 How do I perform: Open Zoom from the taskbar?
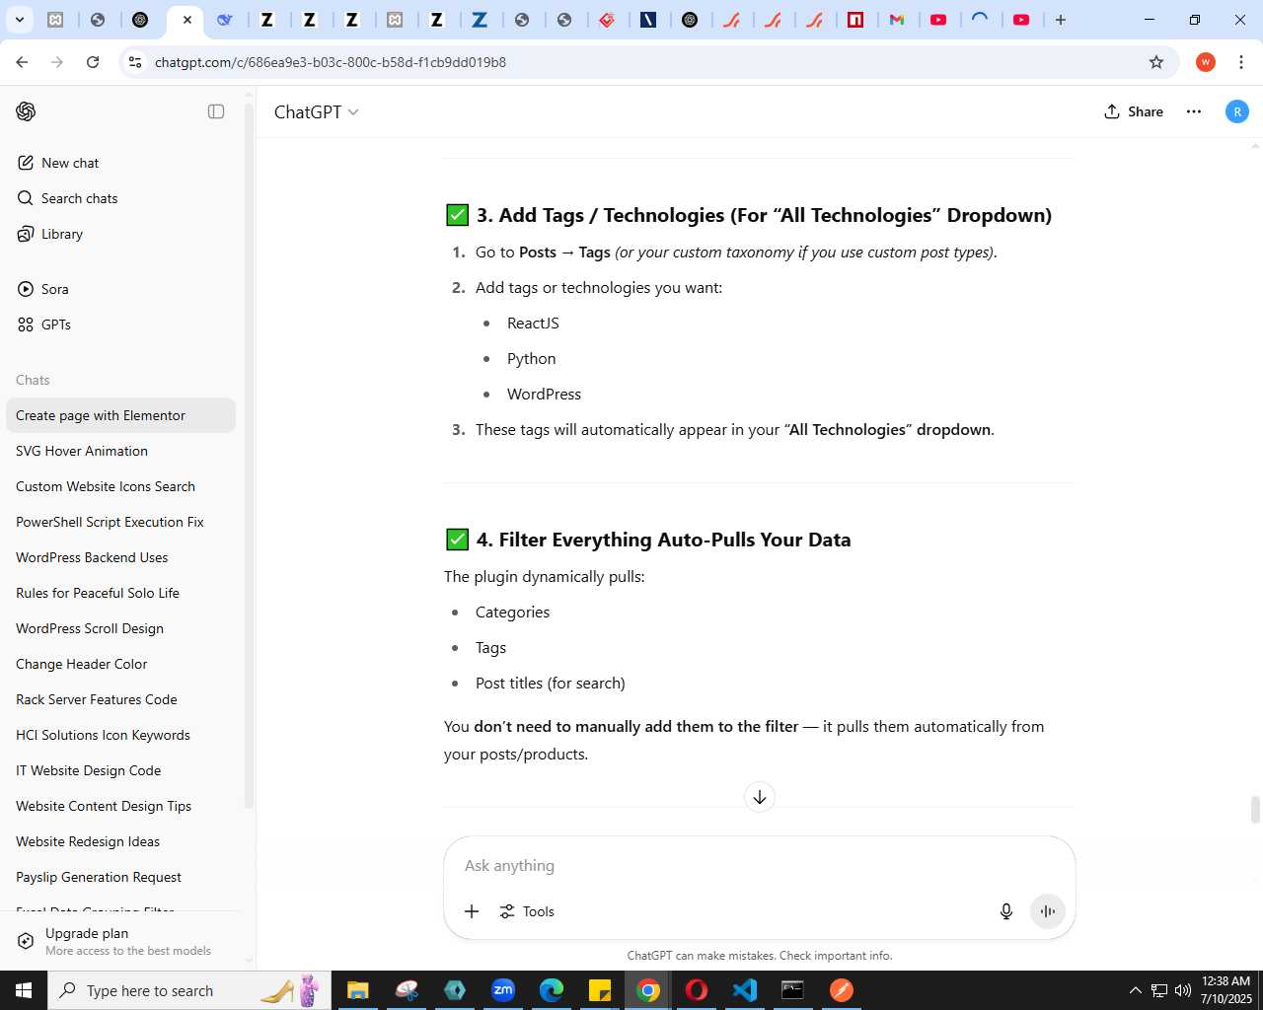click(x=503, y=990)
